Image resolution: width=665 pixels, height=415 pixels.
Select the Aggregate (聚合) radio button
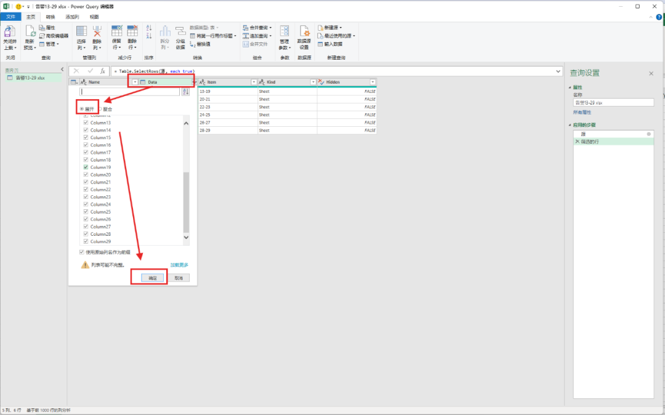(100, 109)
